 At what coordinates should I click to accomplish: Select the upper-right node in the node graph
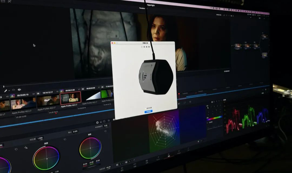264,36
